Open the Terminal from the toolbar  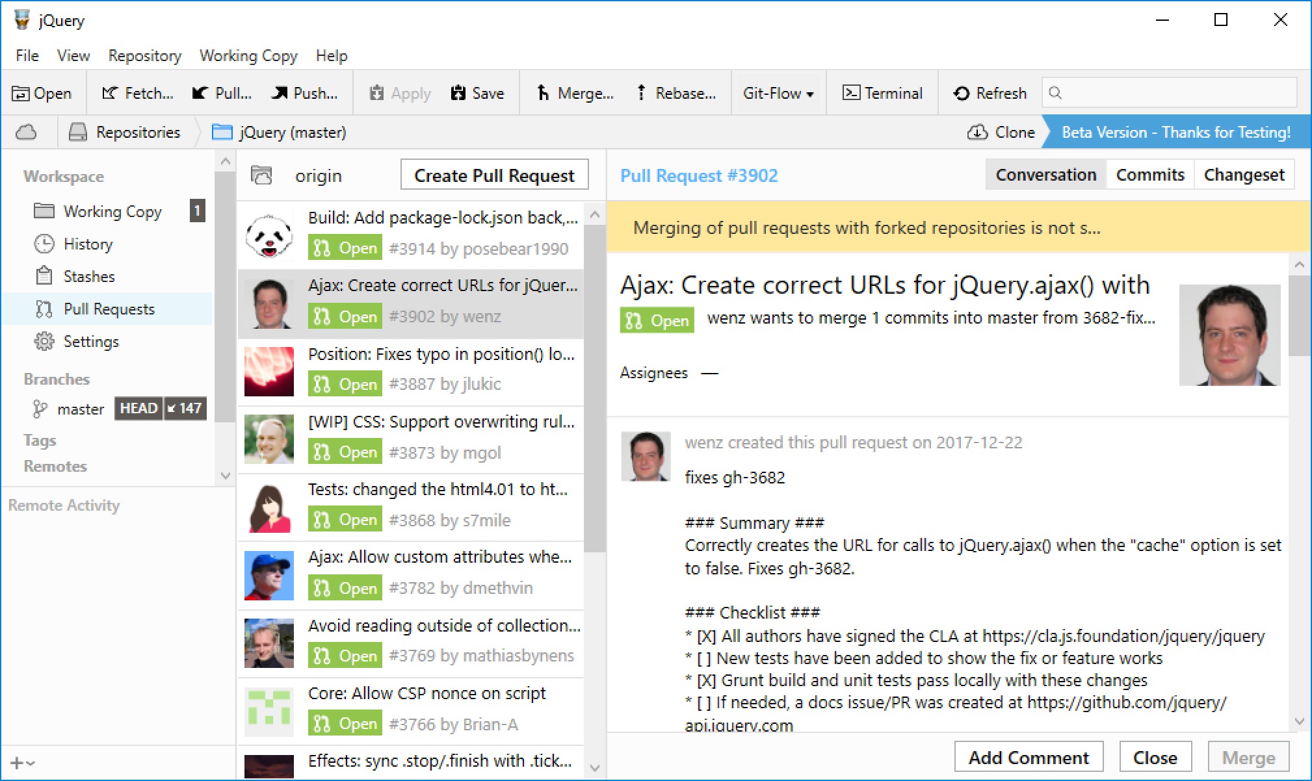[x=882, y=94]
